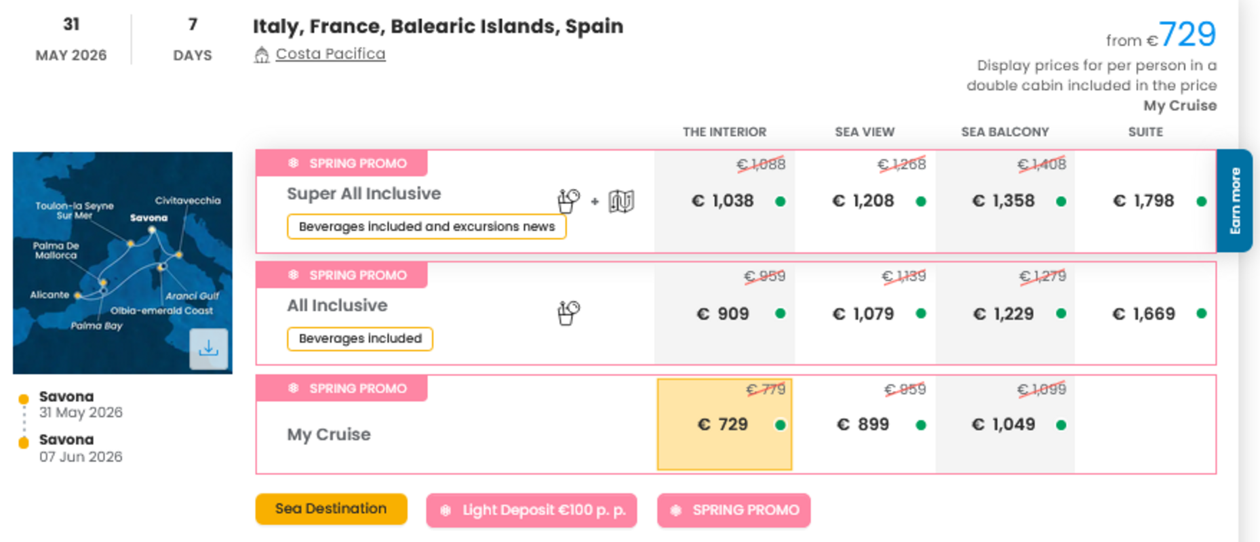The height and width of the screenshot is (542, 1260).
Task: Select THE INTERIOR column header
Action: (x=725, y=131)
